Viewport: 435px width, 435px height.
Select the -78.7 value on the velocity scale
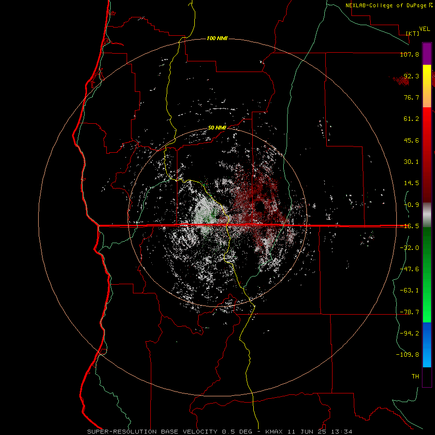409,312
